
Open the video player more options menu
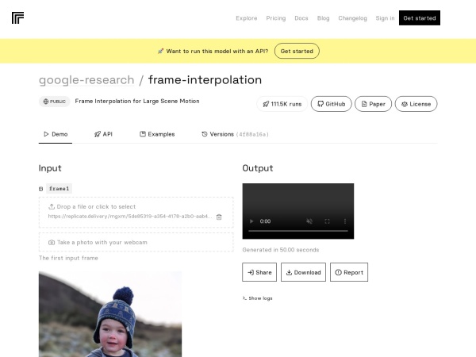click(344, 221)
